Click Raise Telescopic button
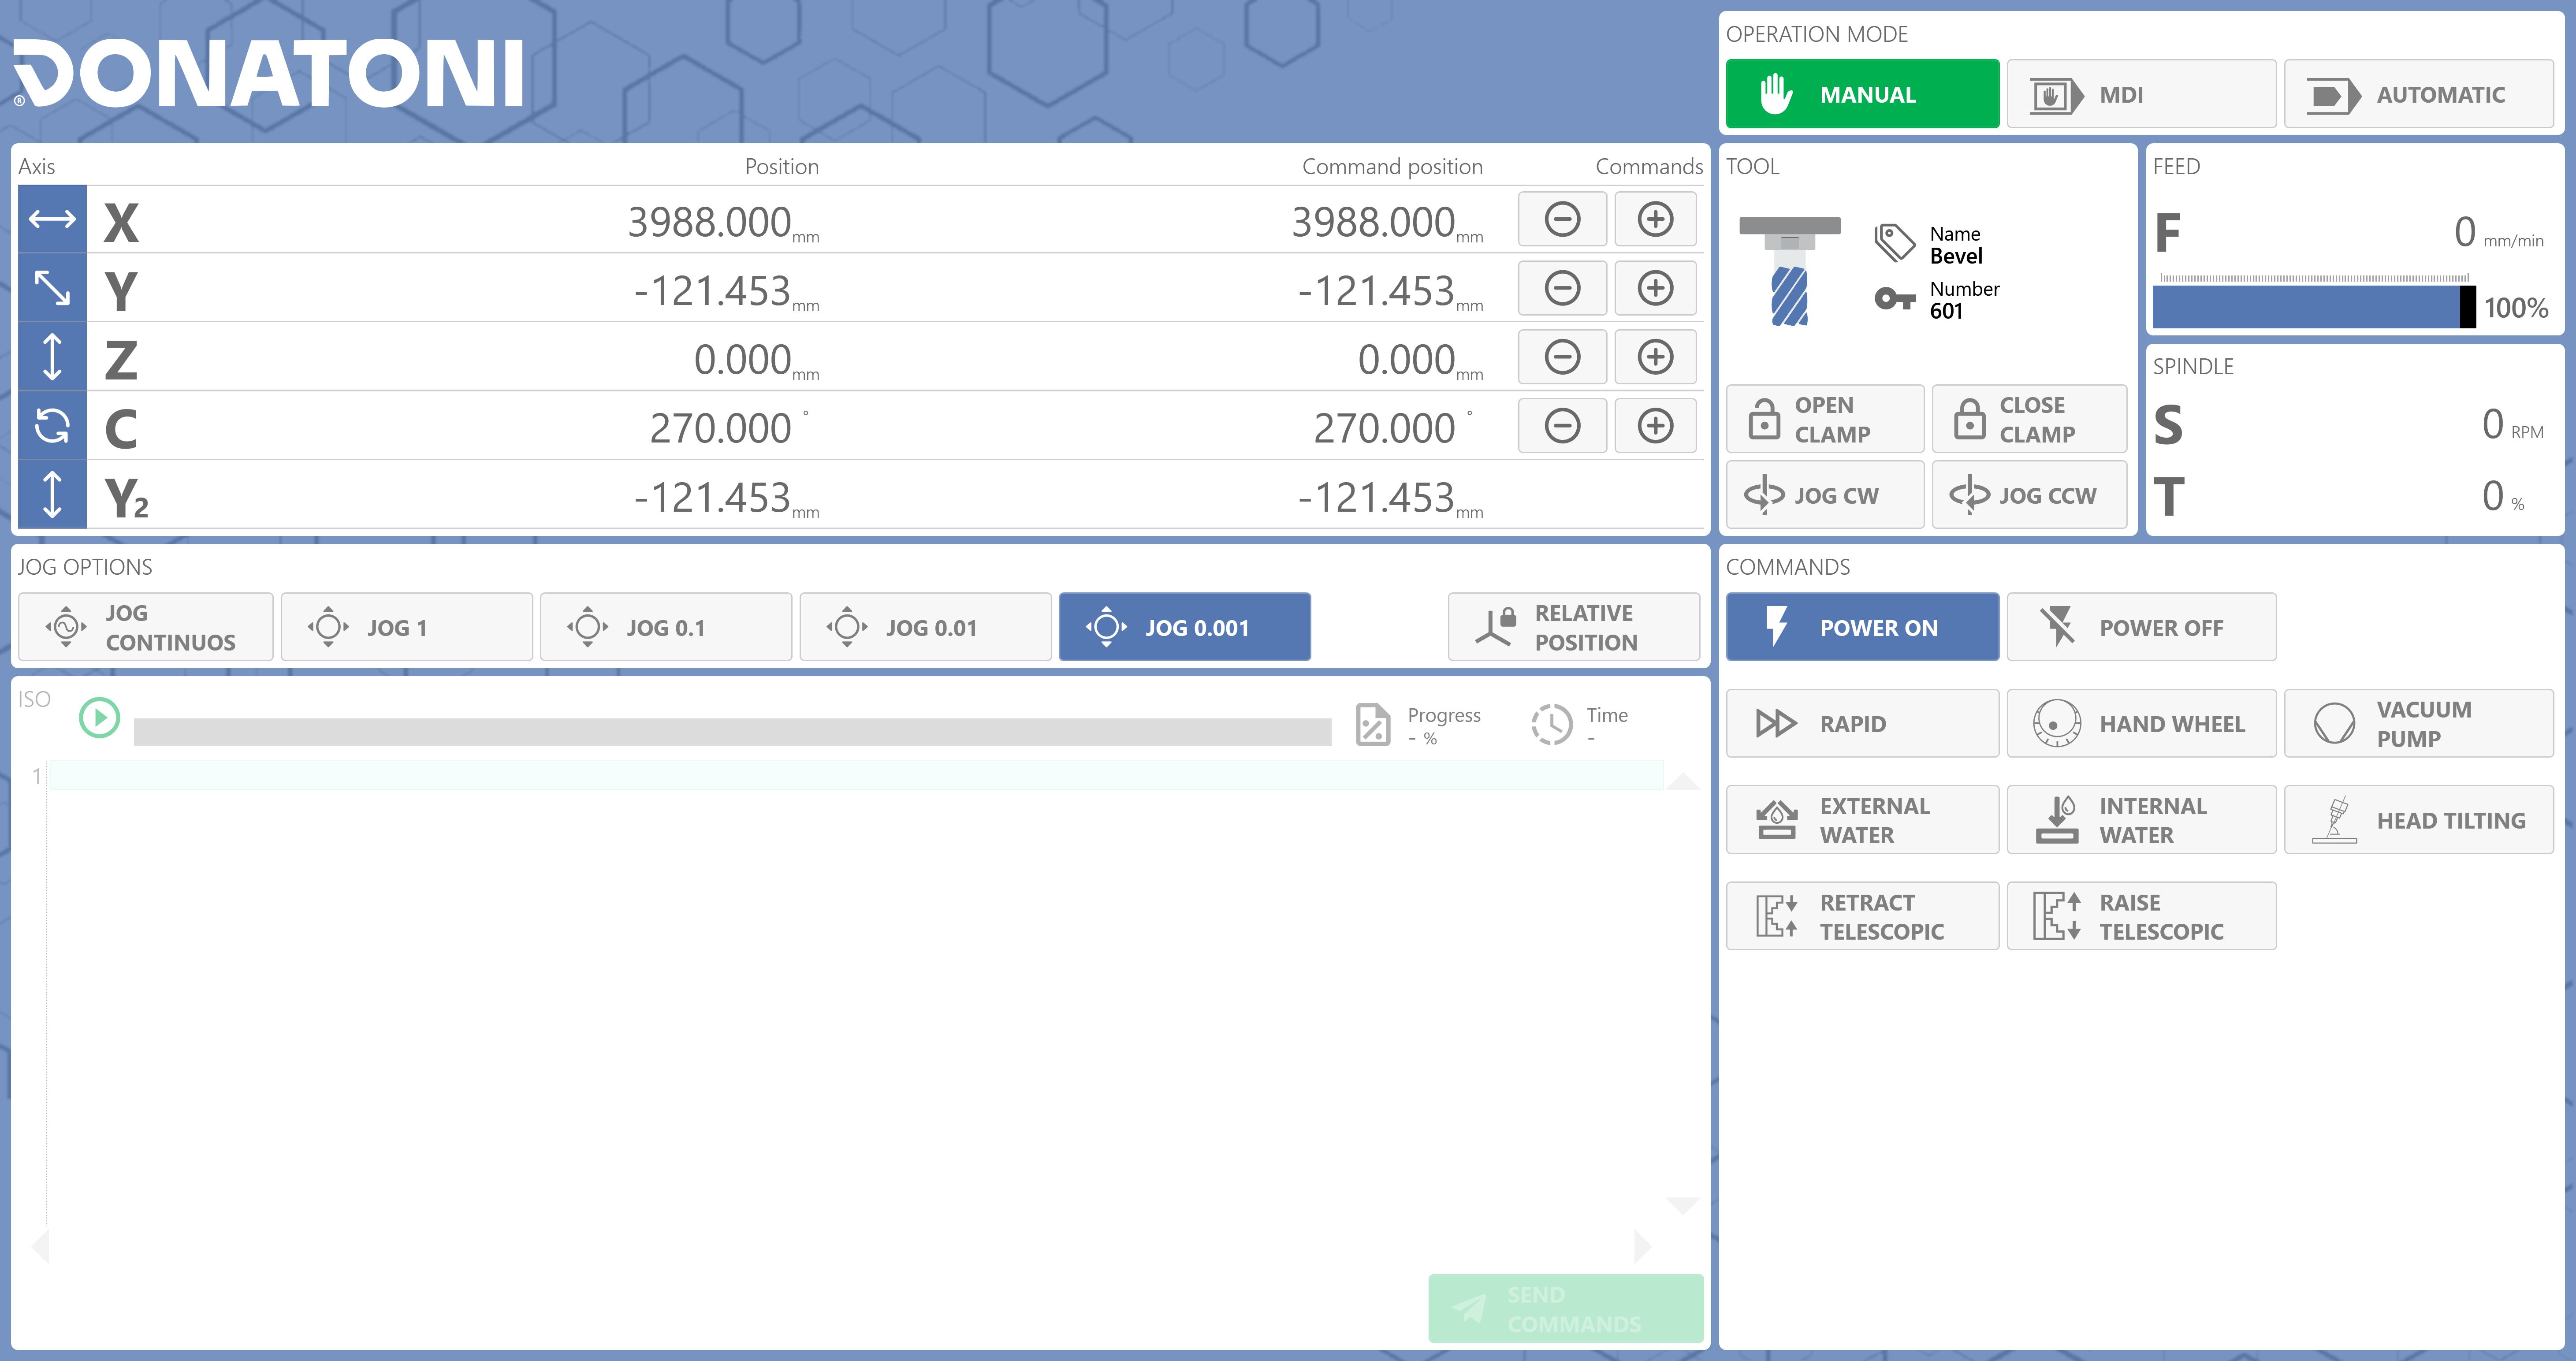Viewport: 2576px width, 1361px height. click(x=2141, y=916)
